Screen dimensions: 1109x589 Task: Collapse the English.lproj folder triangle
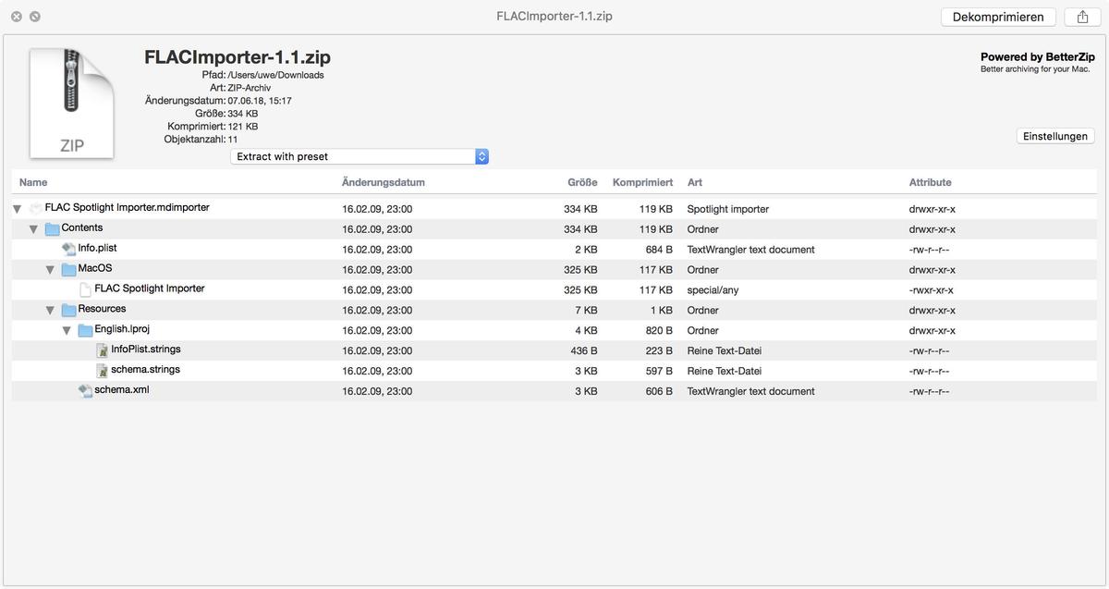(67, 330)
